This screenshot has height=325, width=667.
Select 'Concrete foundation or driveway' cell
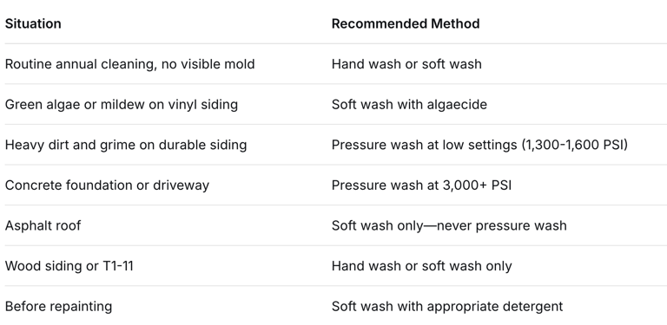tap(107, 185)
